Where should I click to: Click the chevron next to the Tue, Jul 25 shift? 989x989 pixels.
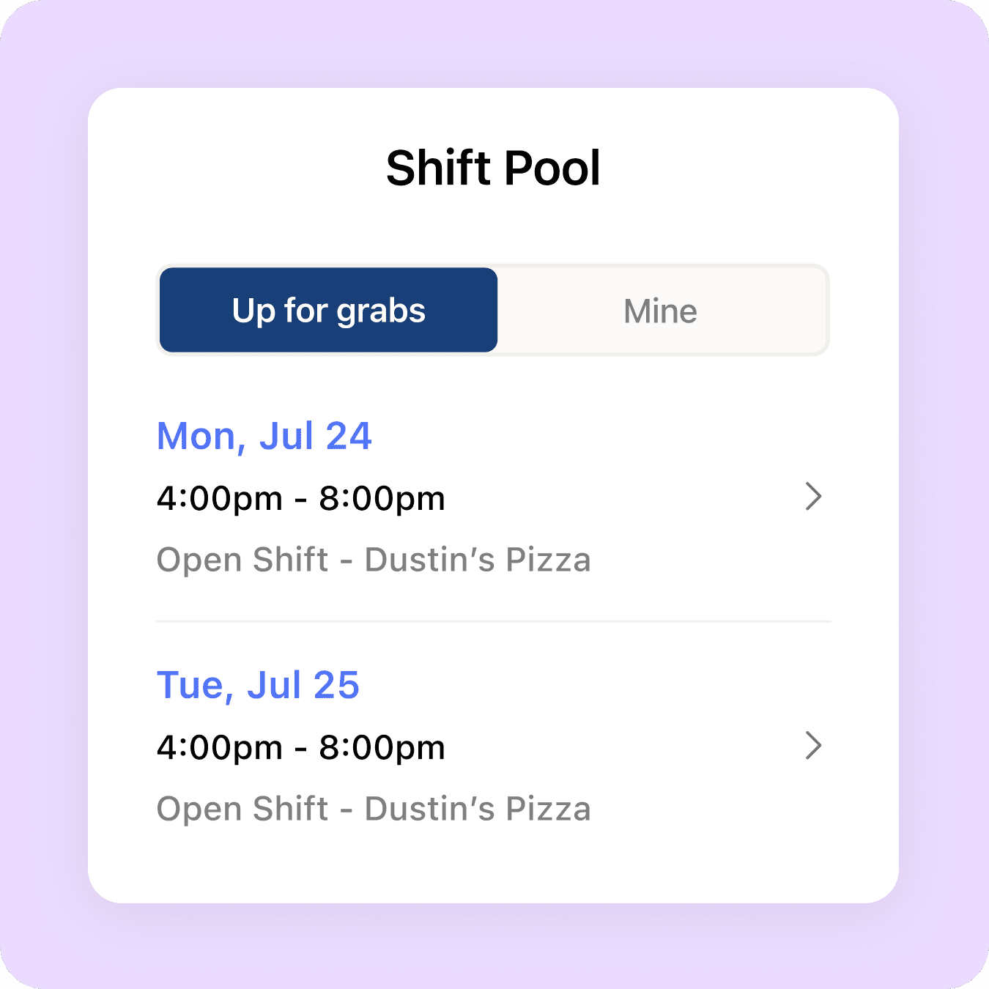pyautogui.click(x=814, y=747)
